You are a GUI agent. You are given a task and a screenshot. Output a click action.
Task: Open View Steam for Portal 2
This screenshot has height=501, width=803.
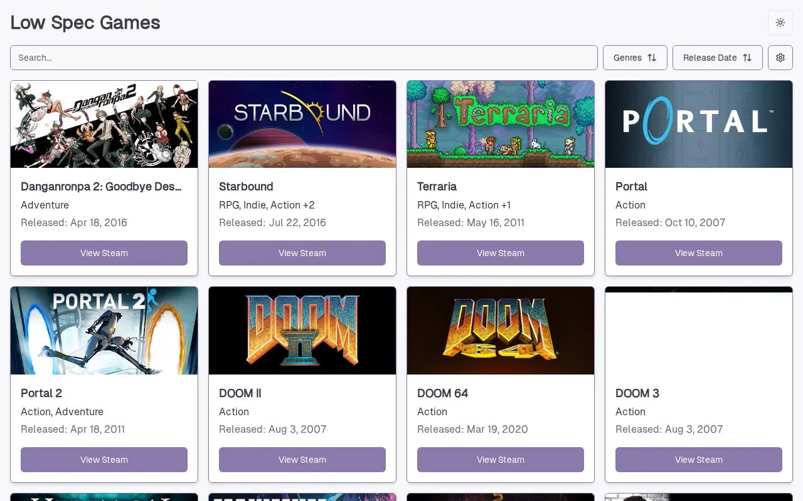pyautogui.click(x=104, y=460)
